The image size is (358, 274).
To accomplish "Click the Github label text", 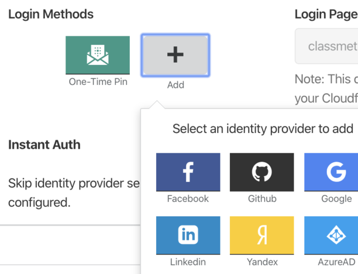I will pyautogui.click(x=262, y=199).
